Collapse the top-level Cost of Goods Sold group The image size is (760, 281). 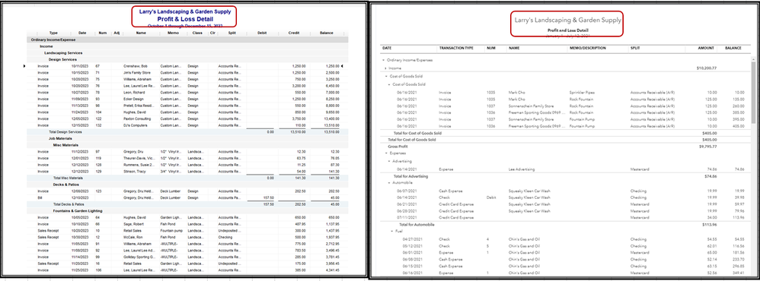click(x=387, y=76)
